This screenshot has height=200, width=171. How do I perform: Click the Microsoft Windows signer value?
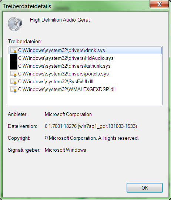[66, 150]
